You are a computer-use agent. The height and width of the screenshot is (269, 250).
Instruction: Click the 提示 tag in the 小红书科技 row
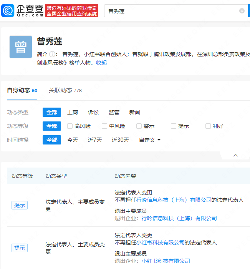point(20,248)
